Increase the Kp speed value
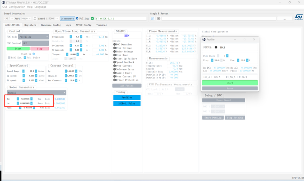This screenshot has height=181, width=304. pos(36,76)
